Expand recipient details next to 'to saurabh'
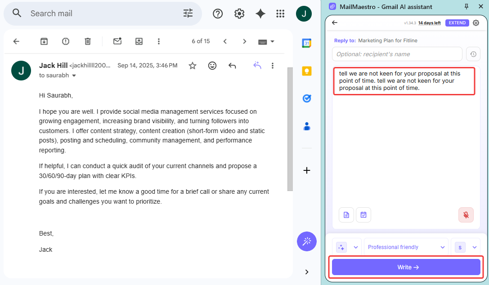The height and width of the screenshot is (285, 489). 74,76
